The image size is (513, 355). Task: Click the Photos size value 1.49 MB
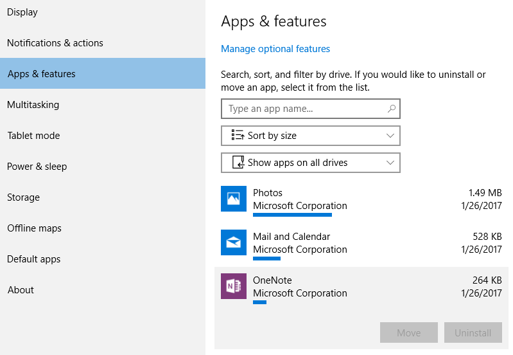[485, 193]
